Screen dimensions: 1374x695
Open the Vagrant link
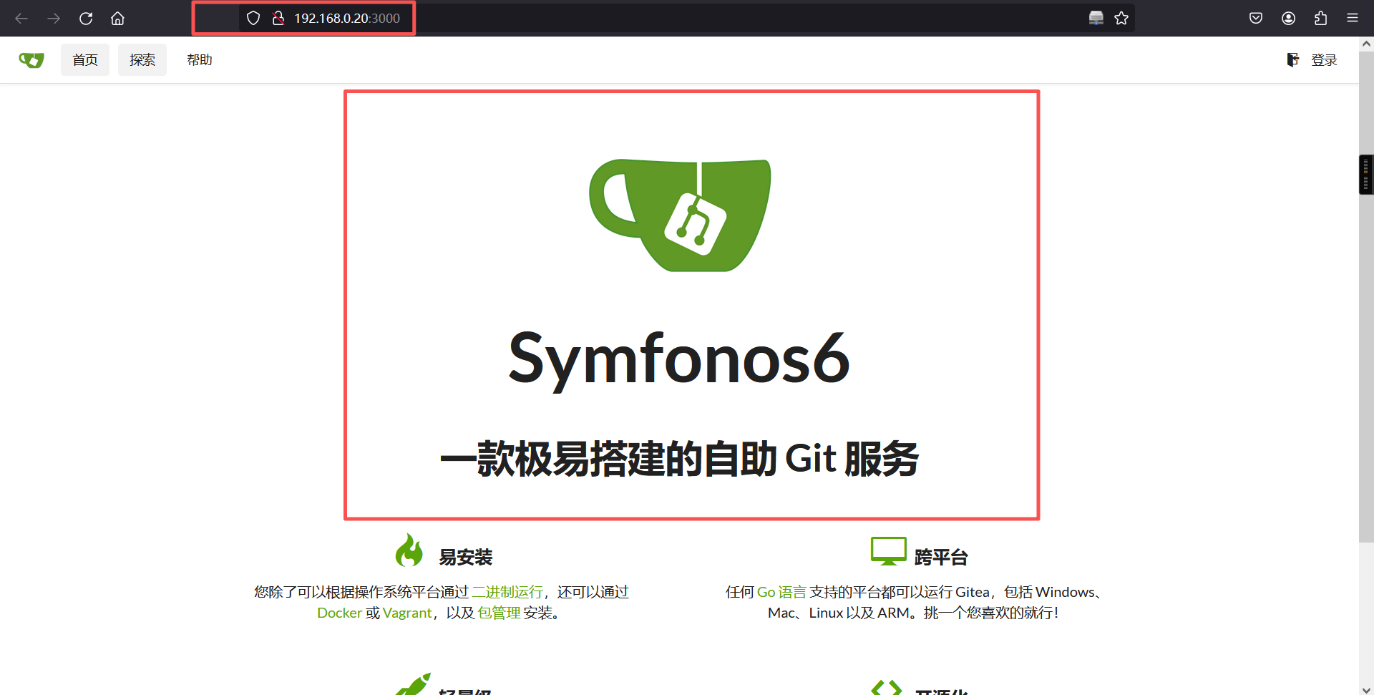coord(407,613)
